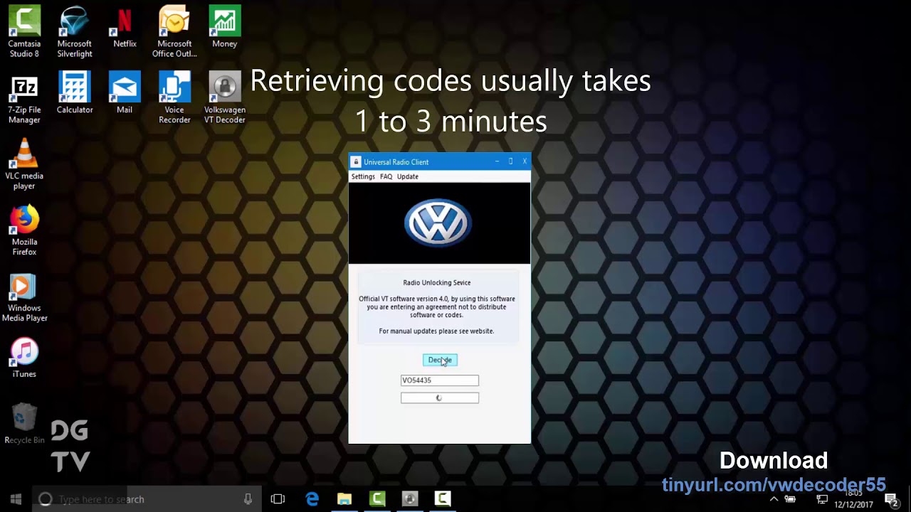Open the Mail desktop icon

[125, 93]
